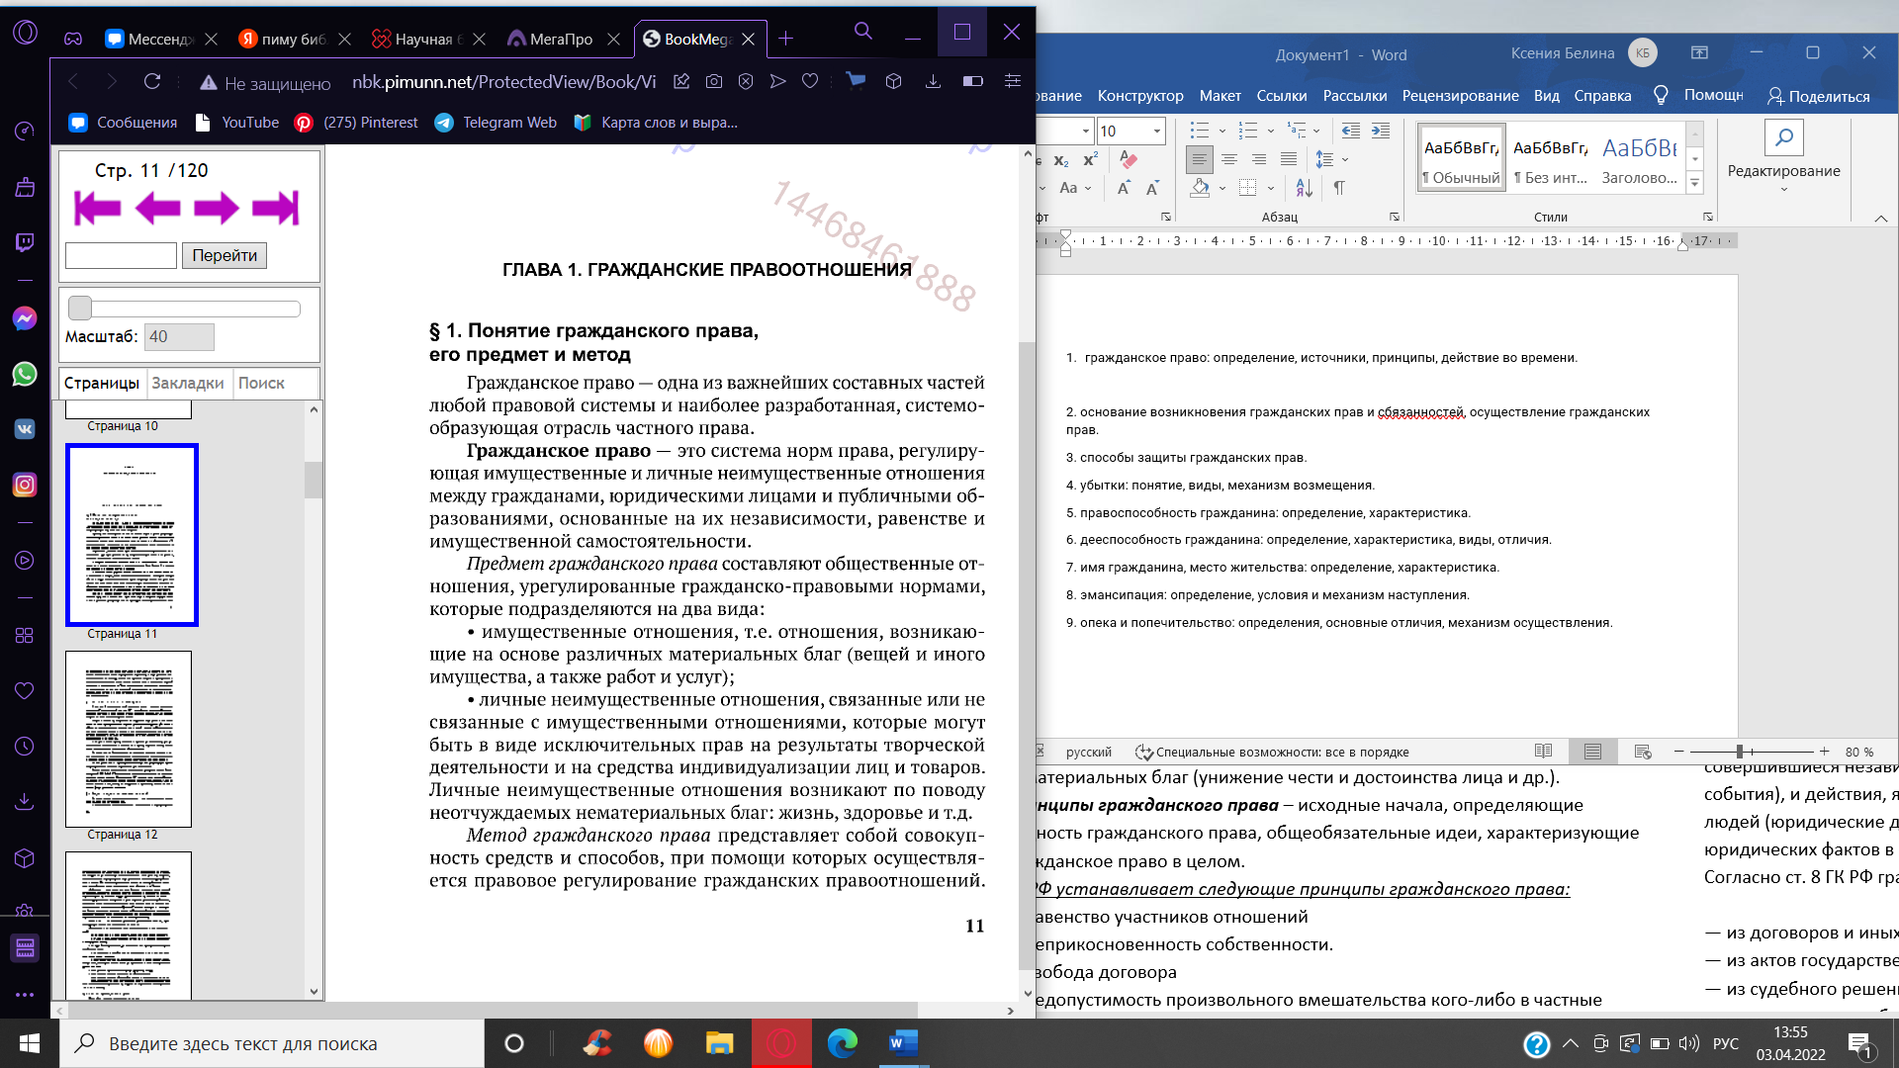
Task: Go to the previous page in book viewer
Action: tap(157, 209)
